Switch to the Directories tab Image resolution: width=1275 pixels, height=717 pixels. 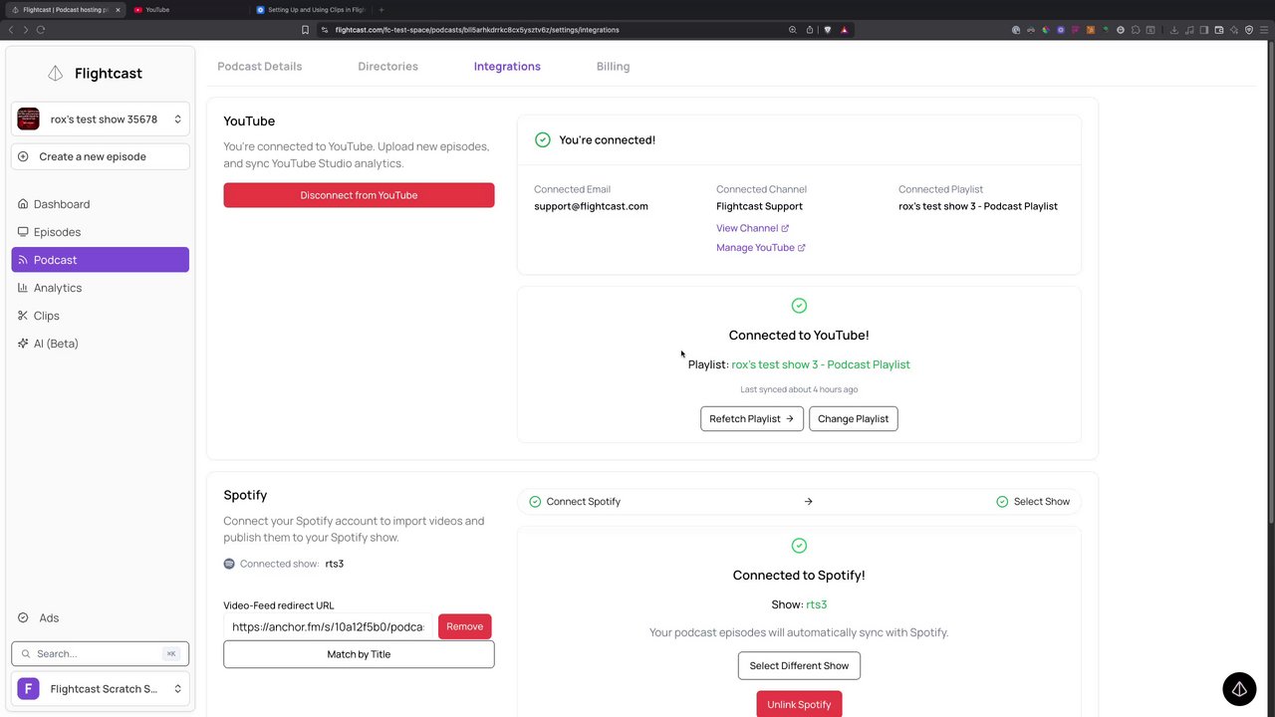387,67
